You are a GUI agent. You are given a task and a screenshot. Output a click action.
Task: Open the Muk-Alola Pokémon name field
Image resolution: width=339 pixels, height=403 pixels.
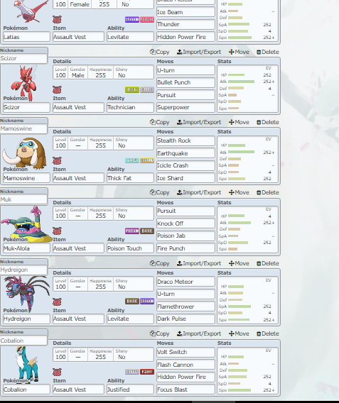tap(26, 248)
